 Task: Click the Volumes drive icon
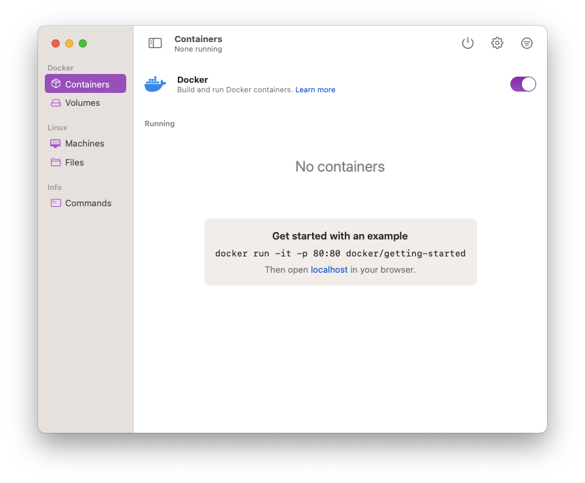56,102
